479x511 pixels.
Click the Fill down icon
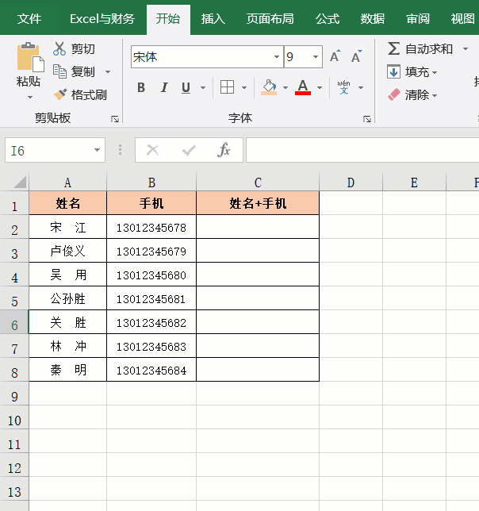[x=393, y=71]
